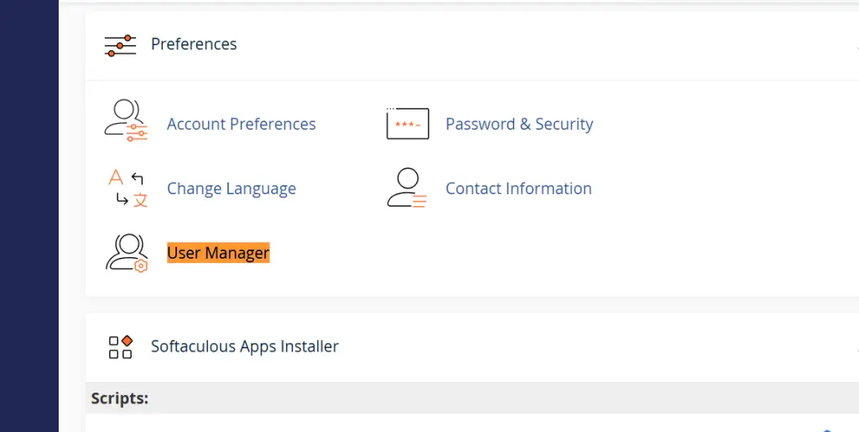The image size is (859, 432).
Task: Click the Scripts: label bar
Action: click(x=472, y=398)
